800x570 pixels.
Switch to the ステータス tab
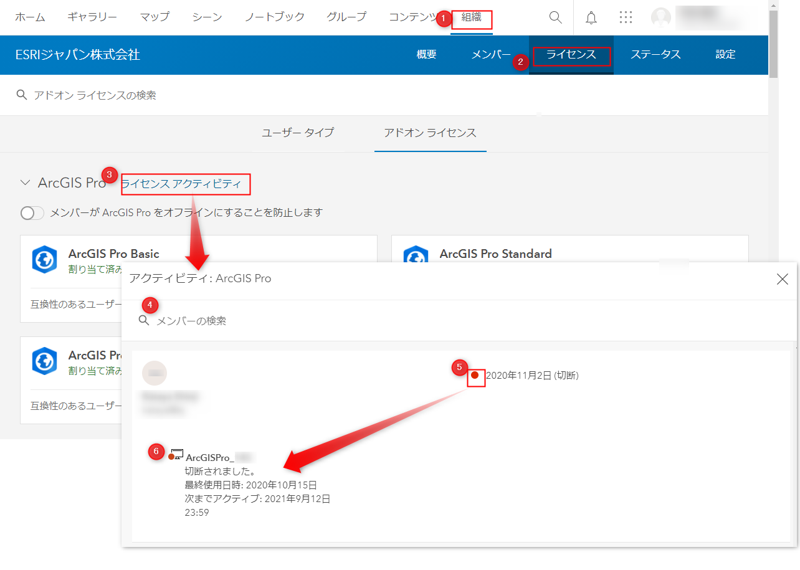click(x=655, y=55)
